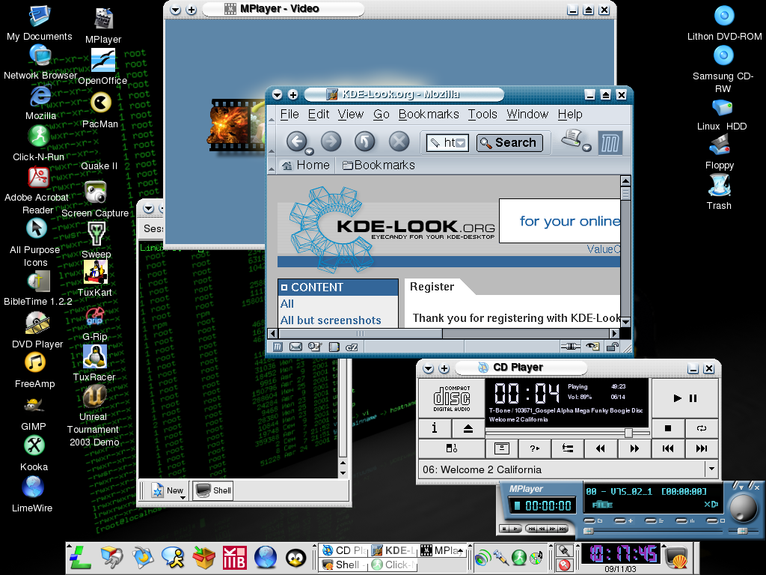Open Edit menu in Mozilla
766x575 pixels.
pyautogui.click(x=319, y=114)
